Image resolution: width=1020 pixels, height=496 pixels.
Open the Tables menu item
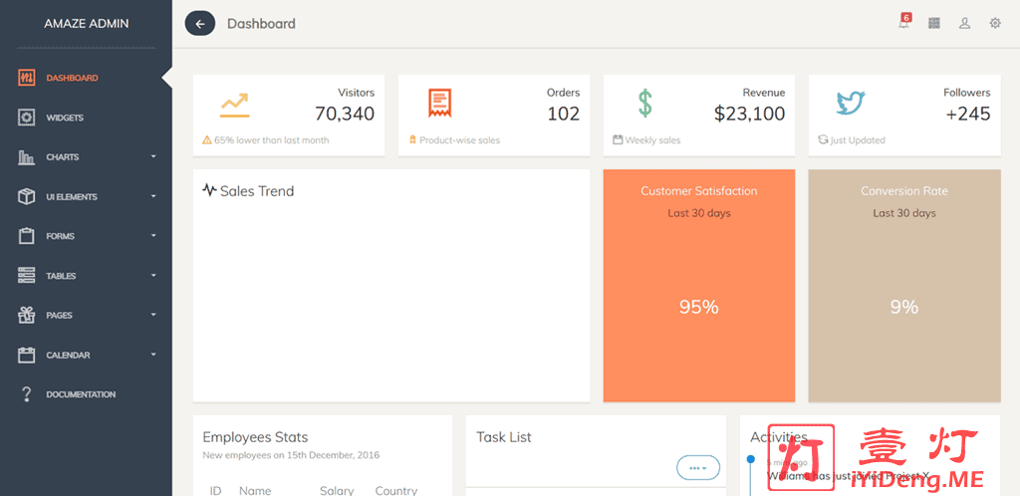point(61,276)
